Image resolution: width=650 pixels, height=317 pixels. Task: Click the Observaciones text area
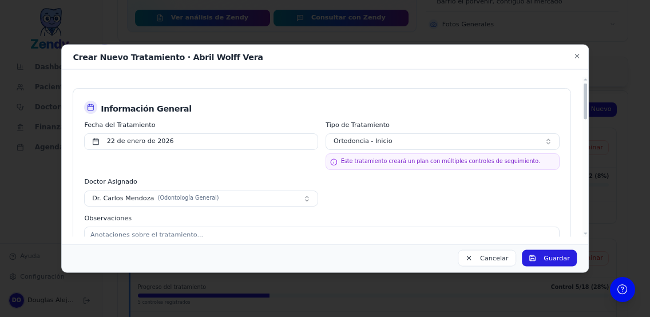(322, 232)
